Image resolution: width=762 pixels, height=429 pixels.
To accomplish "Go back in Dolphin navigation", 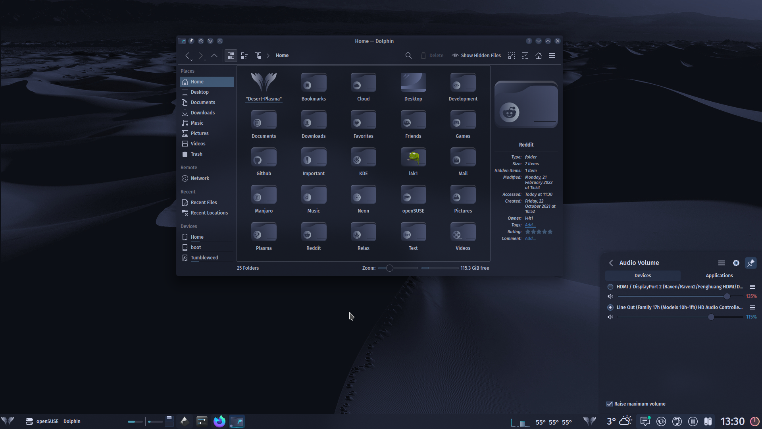I will point(187,56).
